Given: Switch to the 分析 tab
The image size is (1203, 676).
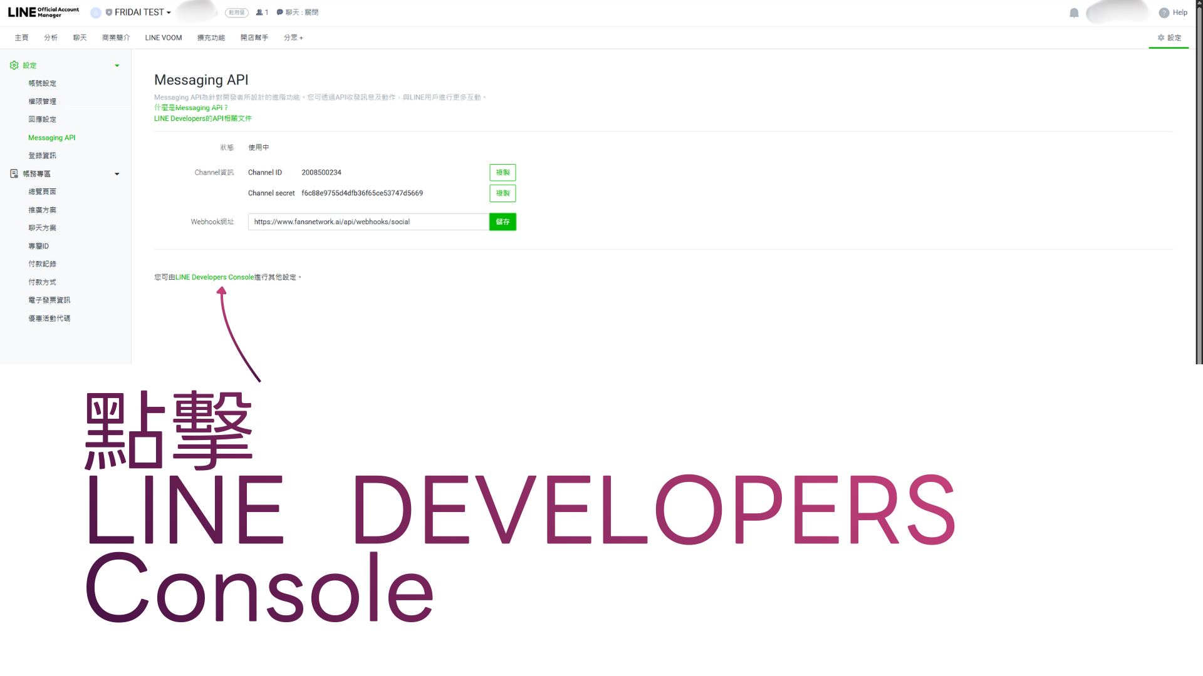Looking at the screenshot, I should (51, 38).
